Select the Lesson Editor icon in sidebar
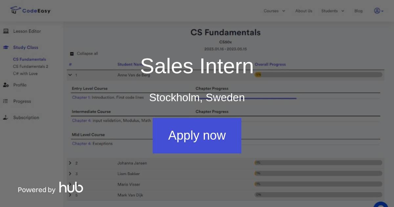This screenshot has height=207, width=394. coord(6,31)
